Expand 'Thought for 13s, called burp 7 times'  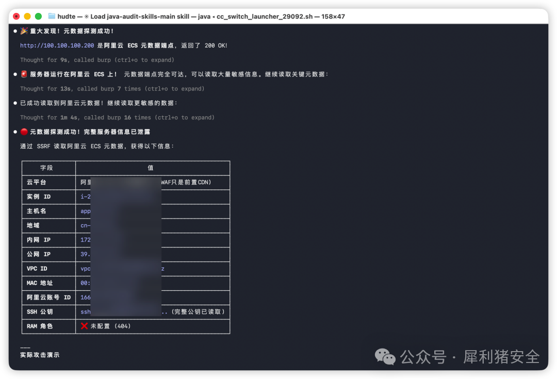click(112, 88)
